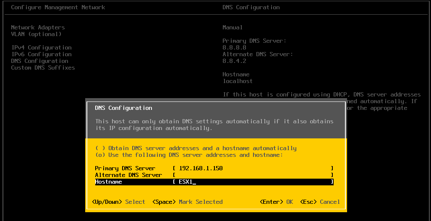This screenshot has height=221, width=431.
Task: Open the VLAN (optional) menu entry
Action: coord(36,34)
